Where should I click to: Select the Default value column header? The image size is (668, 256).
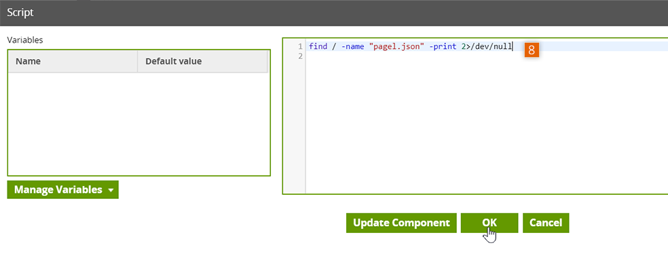click(203, 61)
